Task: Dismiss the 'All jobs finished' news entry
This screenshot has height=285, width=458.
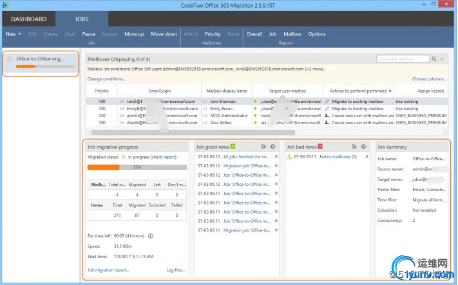Action: pos(276,156)
